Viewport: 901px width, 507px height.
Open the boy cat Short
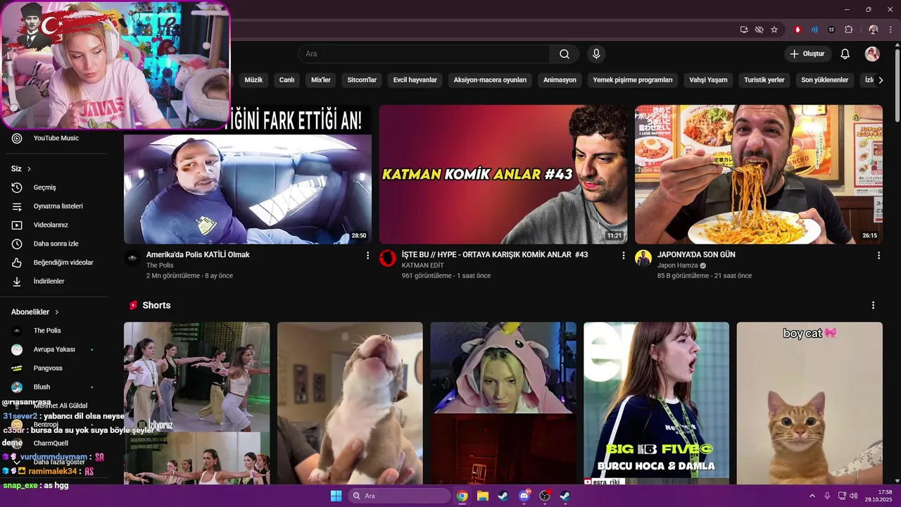point(809,403)
